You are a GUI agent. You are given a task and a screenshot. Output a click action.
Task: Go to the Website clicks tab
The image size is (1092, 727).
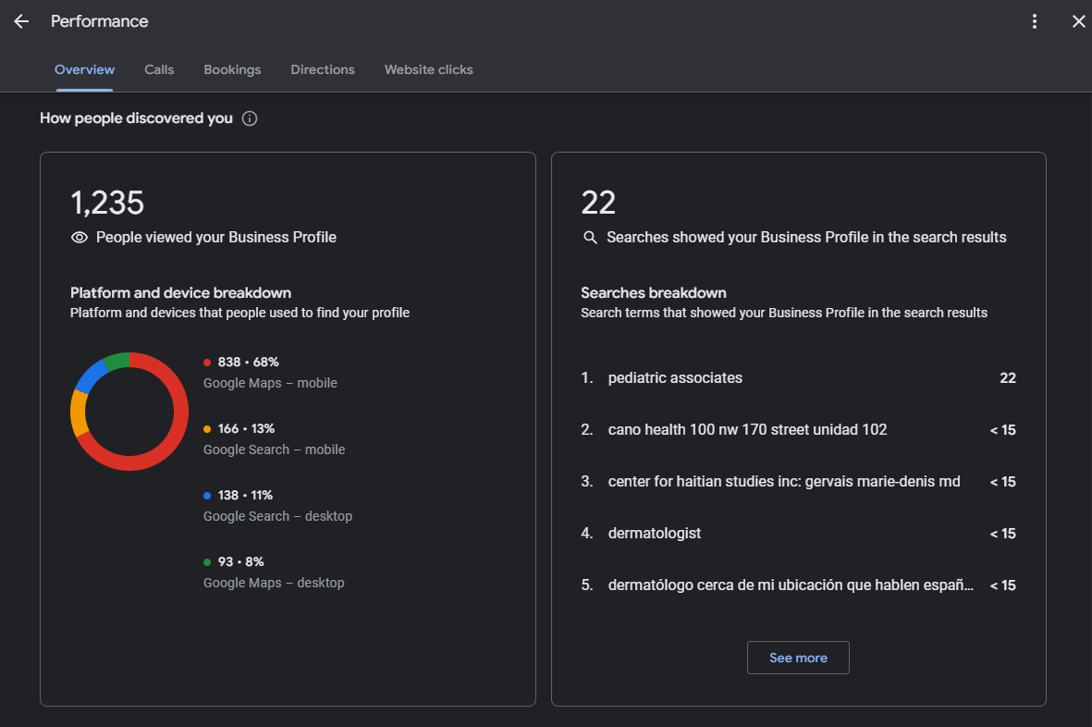coord(428,69)
